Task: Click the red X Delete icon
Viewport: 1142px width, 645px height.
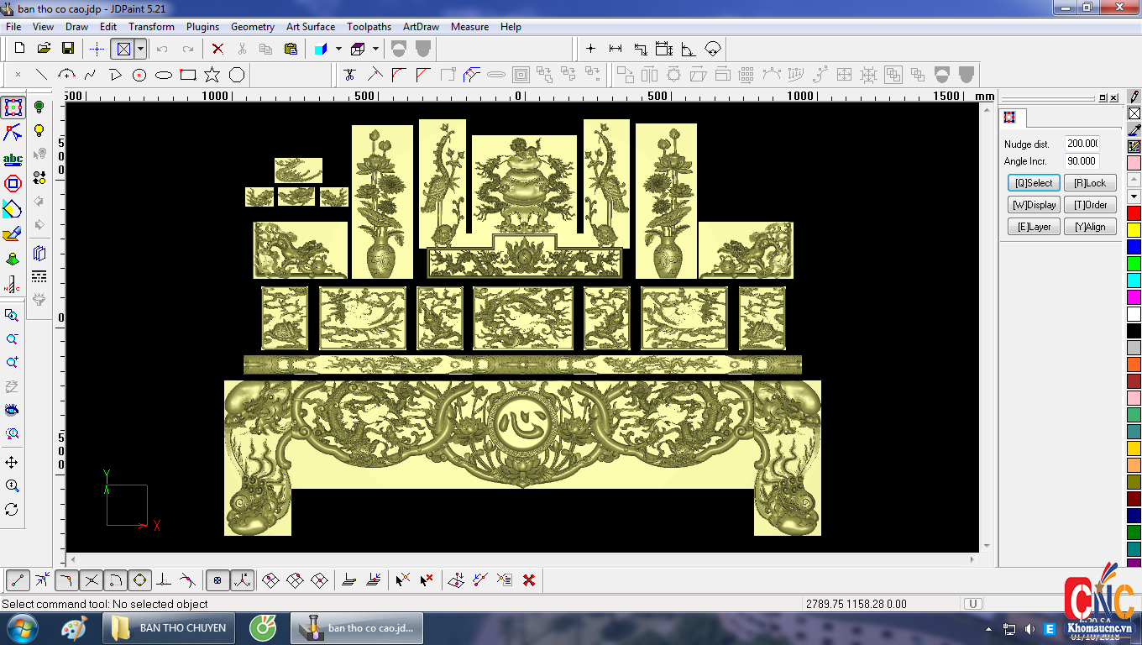Action: 217,49
